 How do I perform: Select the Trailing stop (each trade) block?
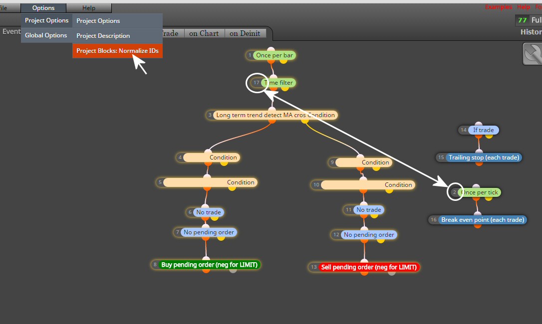pos(484,158)
